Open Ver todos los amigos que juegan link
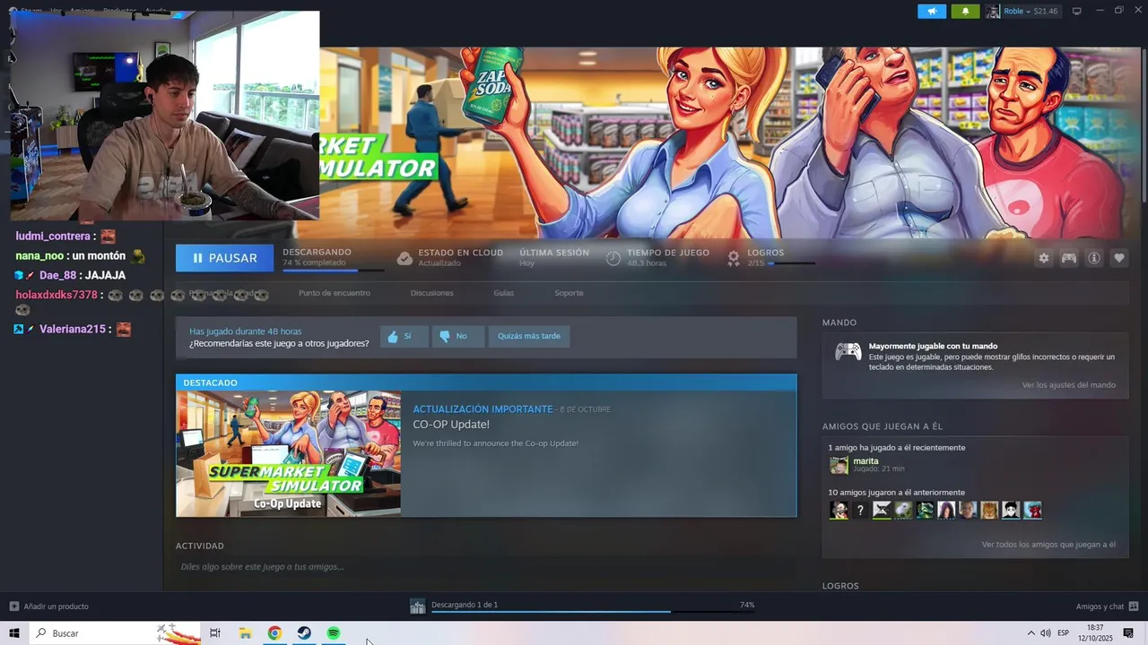The height and width of the screenshot is (645, 1148). pos(1048,545)
